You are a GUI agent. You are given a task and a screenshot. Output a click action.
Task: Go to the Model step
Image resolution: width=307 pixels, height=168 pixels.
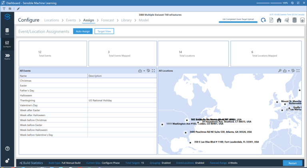[144, 20]
